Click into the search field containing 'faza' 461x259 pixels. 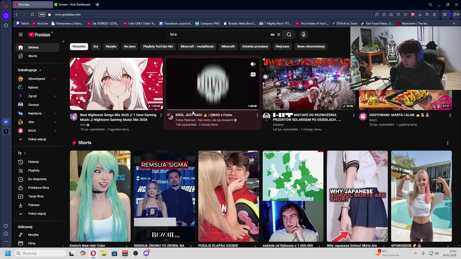(x=218, y=35)
